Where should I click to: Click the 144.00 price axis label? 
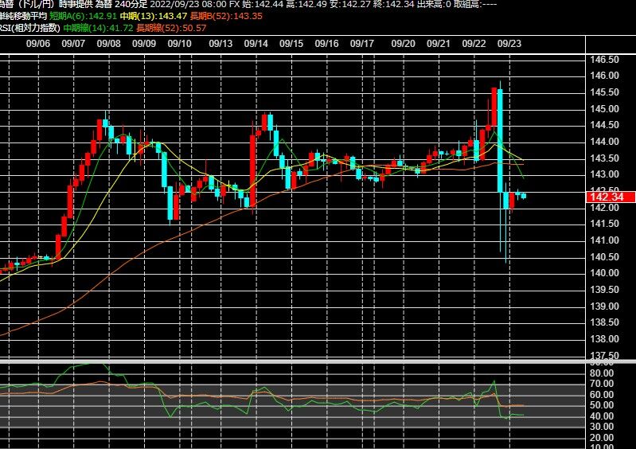coord(604,142)
